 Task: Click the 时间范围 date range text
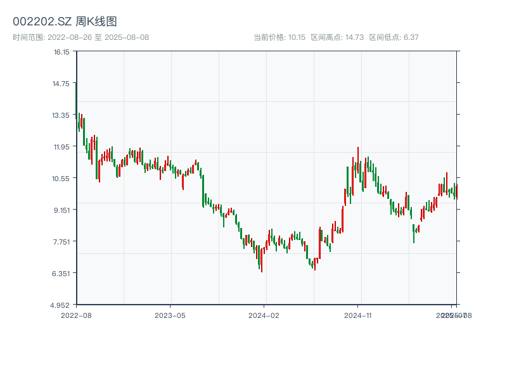coord(80,37)
